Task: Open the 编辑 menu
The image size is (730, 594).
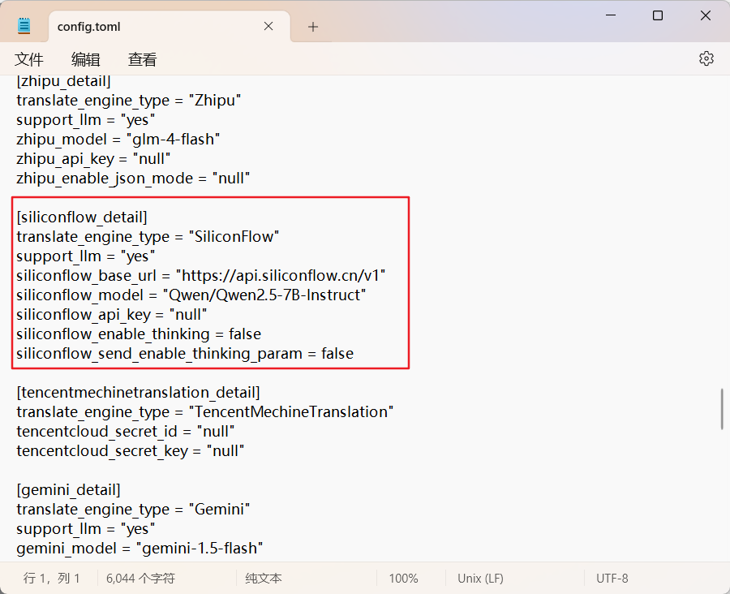Action: pos(86,59)
